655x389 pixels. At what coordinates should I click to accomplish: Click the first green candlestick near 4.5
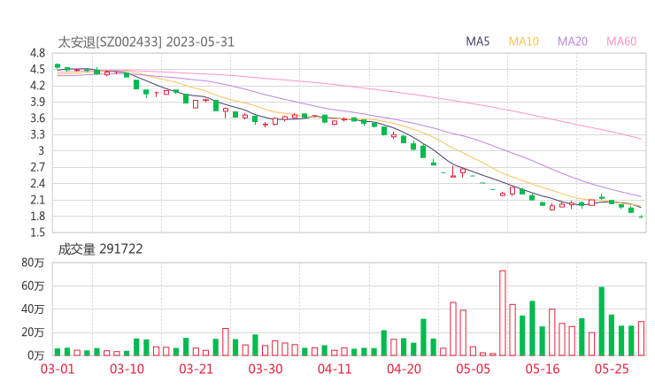(x=58, y=65)
